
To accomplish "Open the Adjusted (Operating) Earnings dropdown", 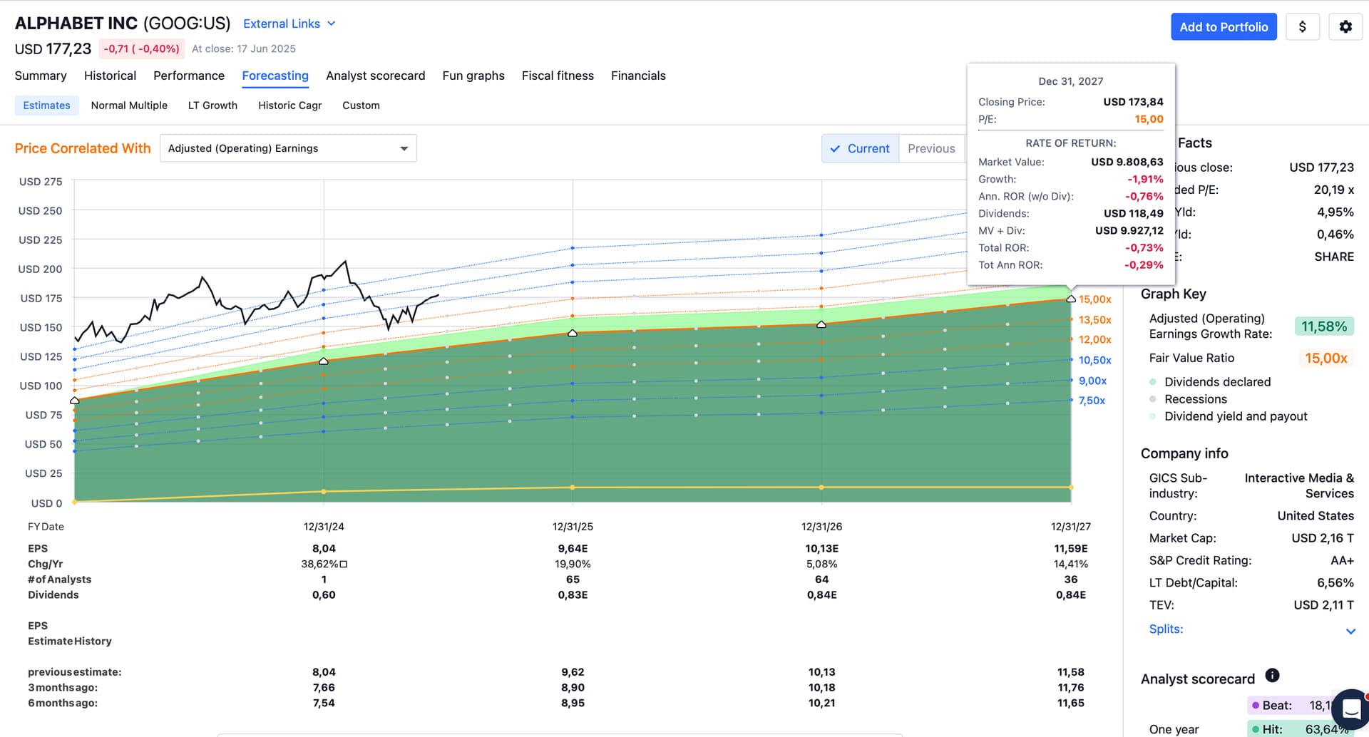I will tap(288, 148).
